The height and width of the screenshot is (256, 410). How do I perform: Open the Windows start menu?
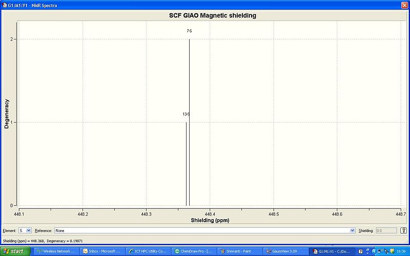(x=15, y=251)
